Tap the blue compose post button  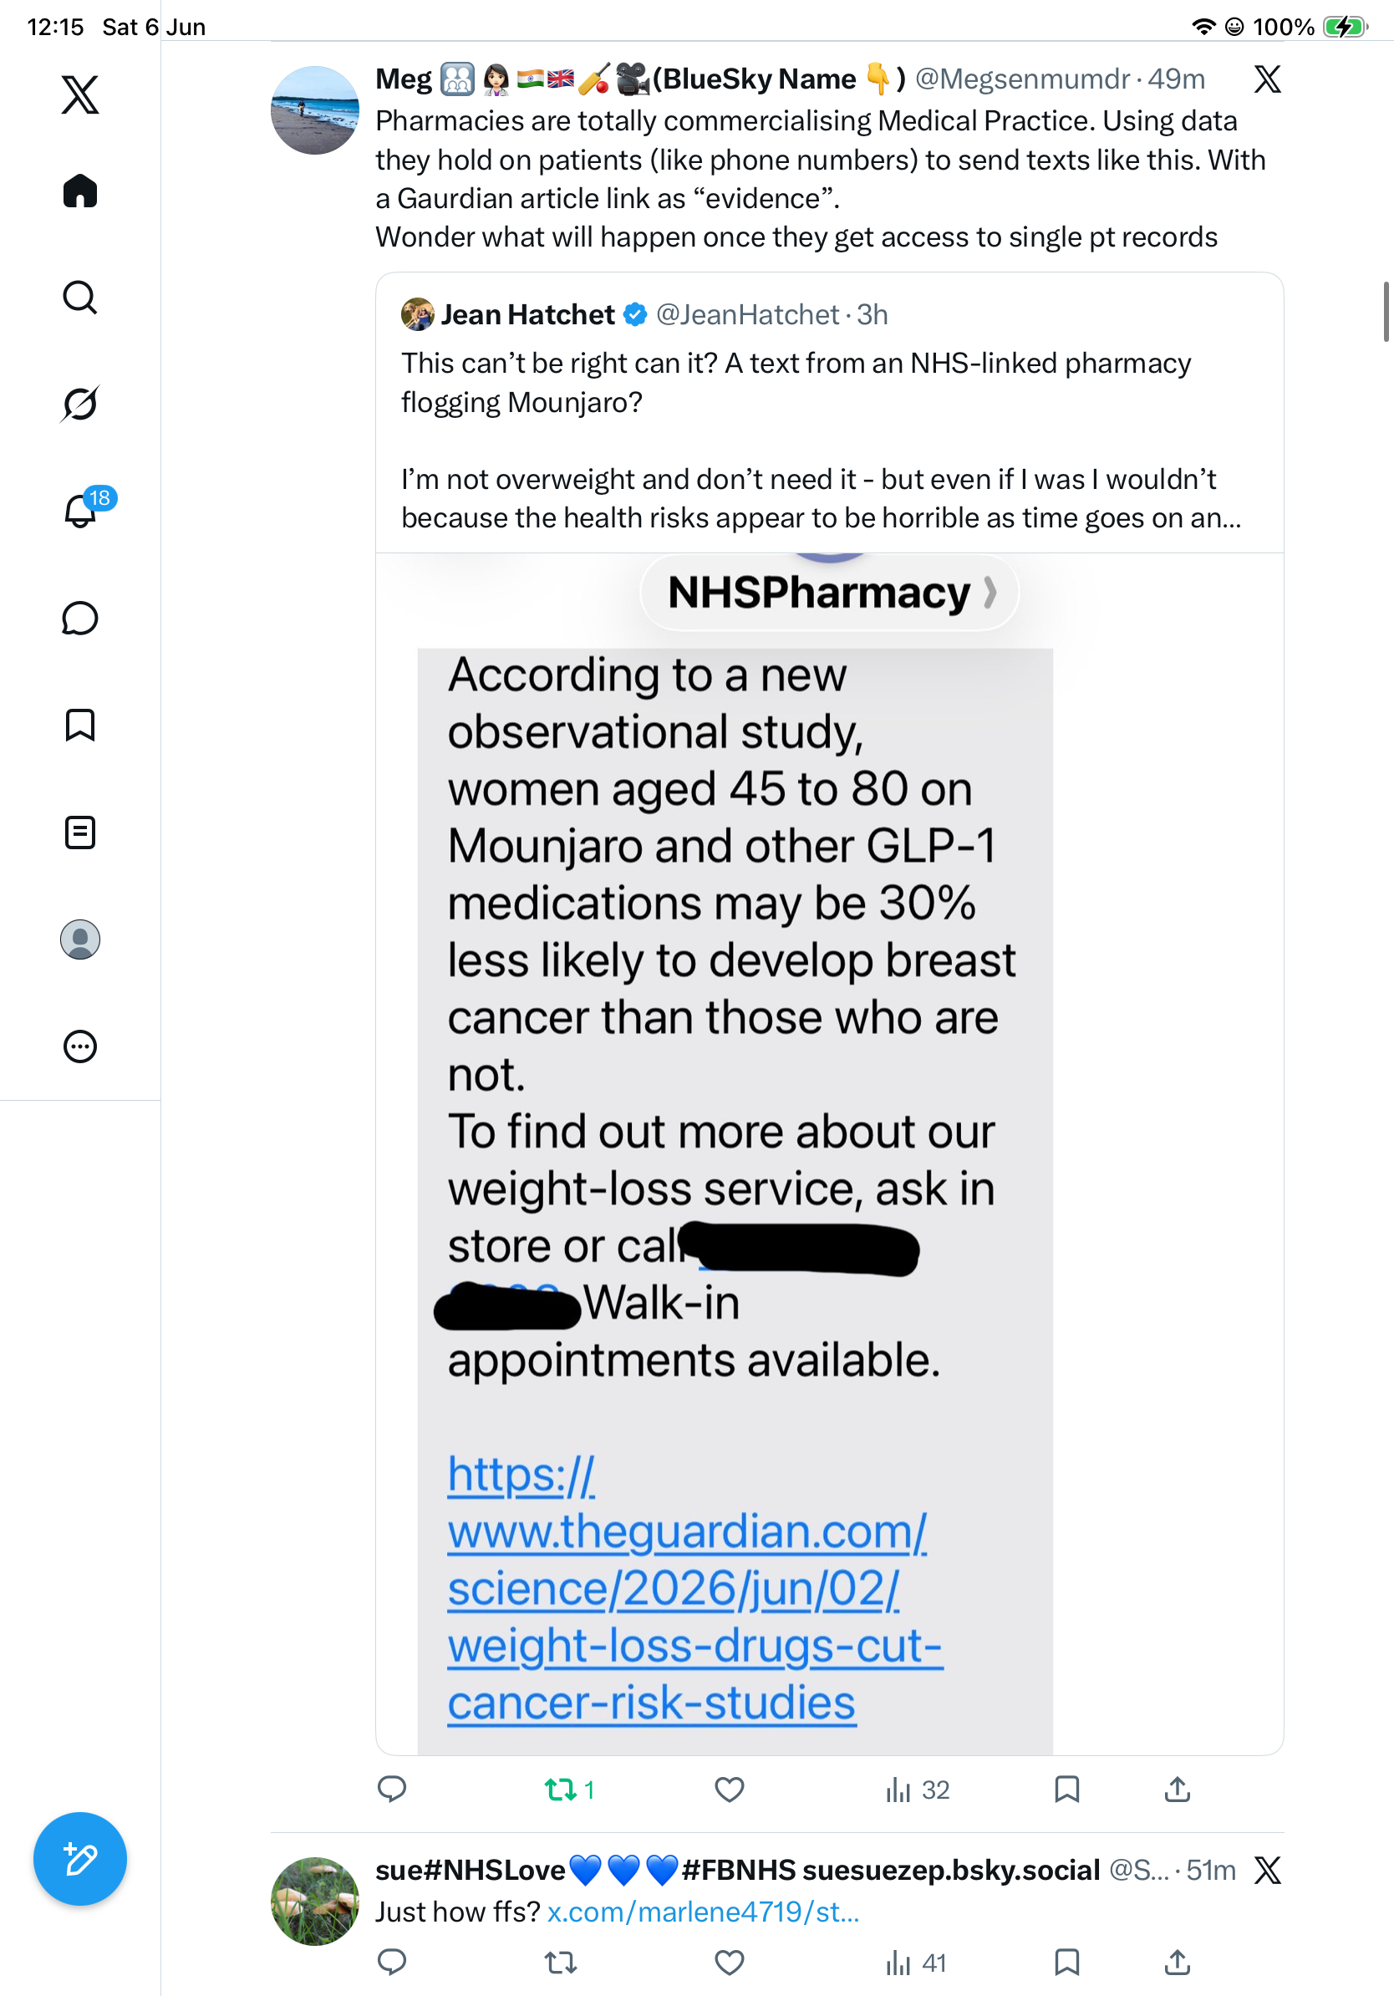point(80,1859)
